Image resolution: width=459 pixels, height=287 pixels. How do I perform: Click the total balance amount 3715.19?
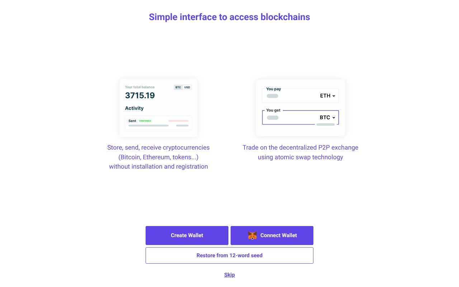coord(140,95)
